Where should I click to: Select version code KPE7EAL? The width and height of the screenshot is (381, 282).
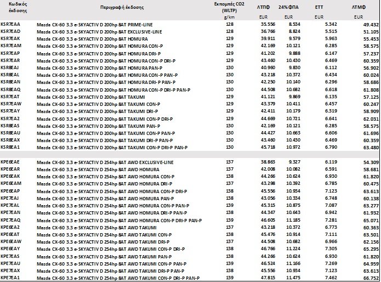click(10, 205)
